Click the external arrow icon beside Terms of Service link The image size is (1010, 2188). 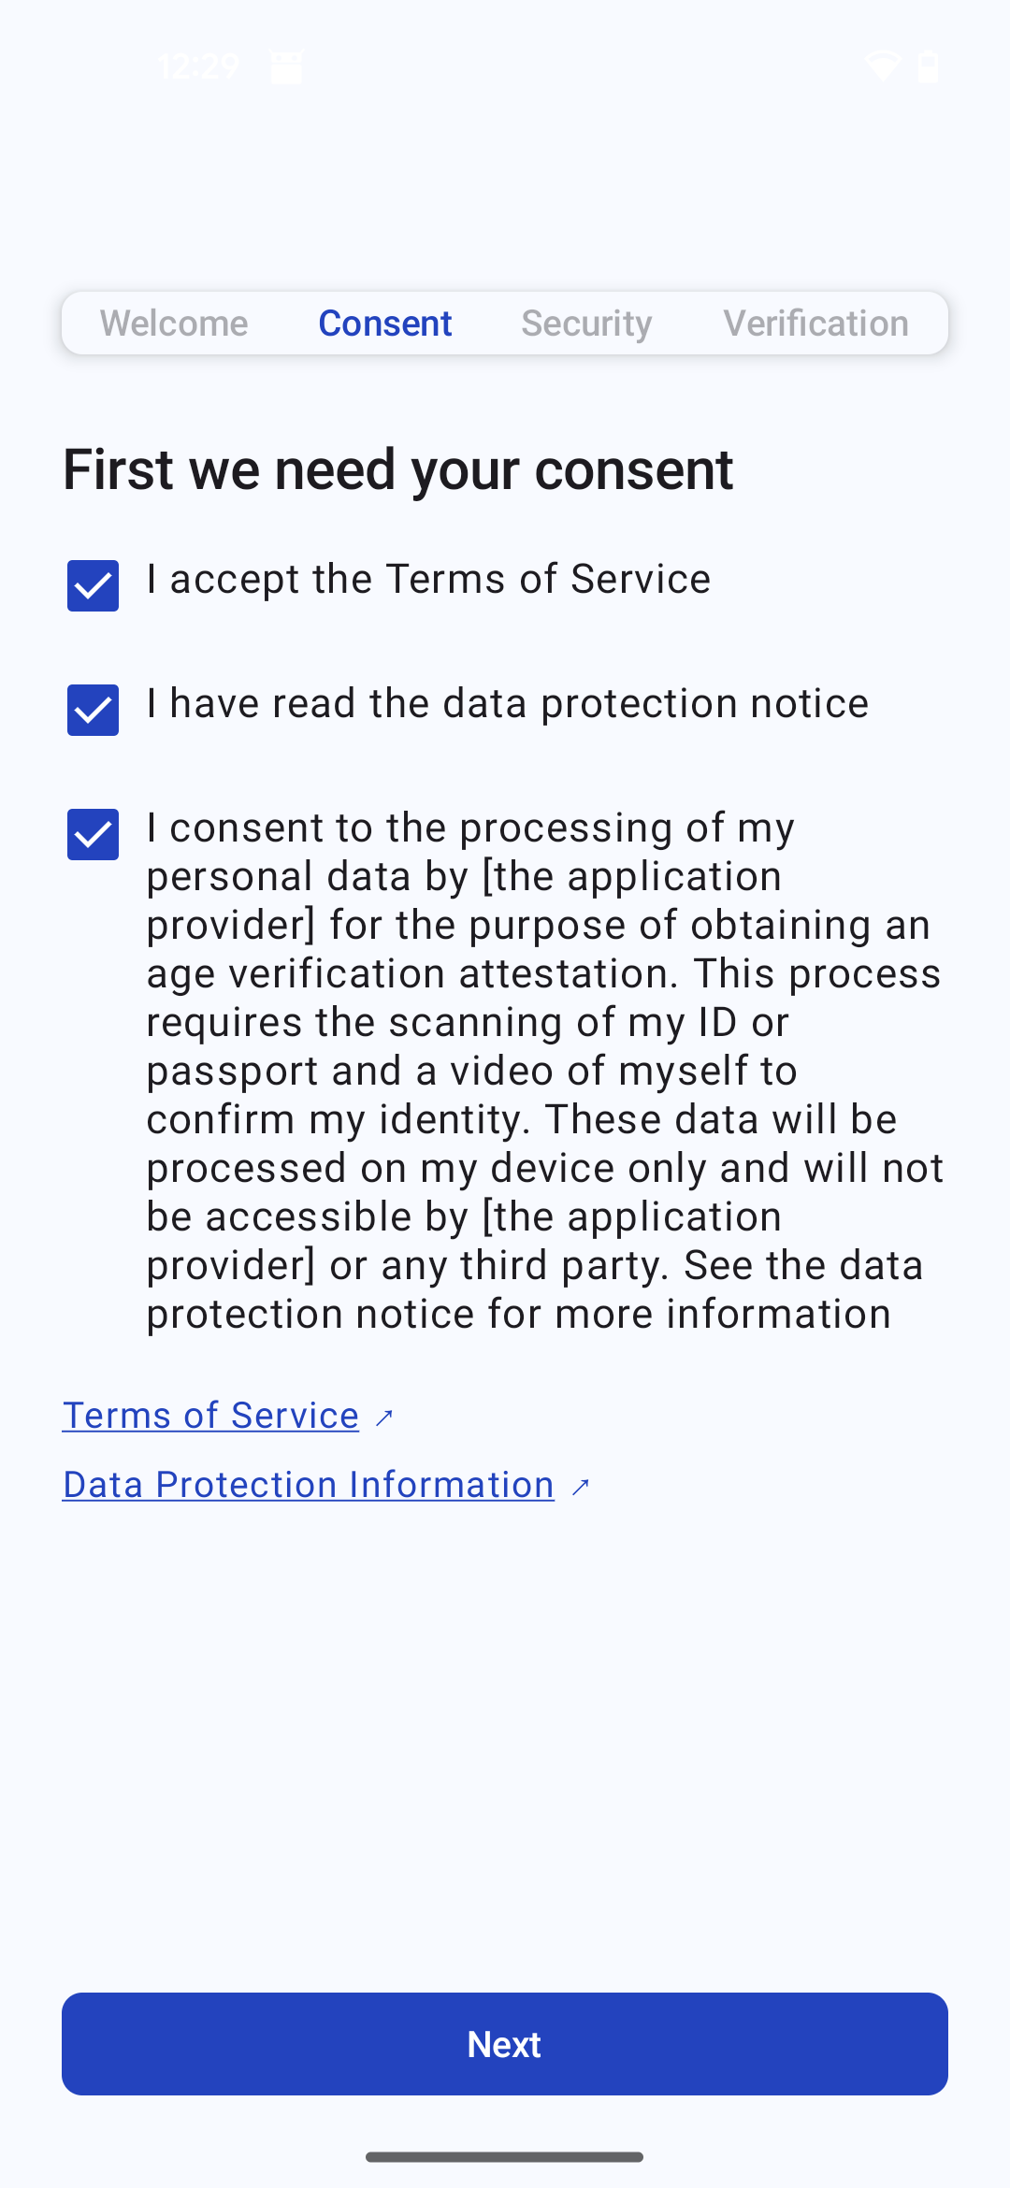pos(383,1418)
